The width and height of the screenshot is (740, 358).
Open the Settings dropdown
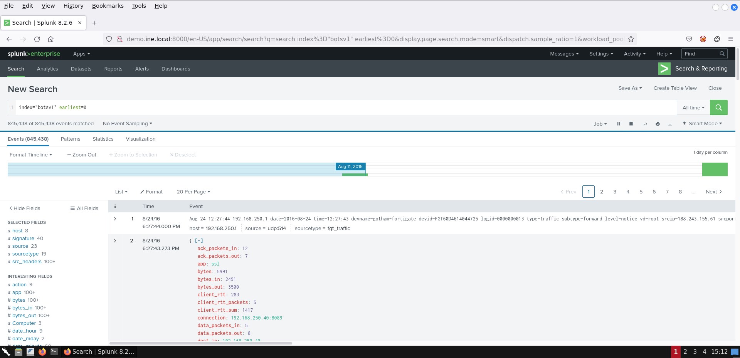click(601, 54)
